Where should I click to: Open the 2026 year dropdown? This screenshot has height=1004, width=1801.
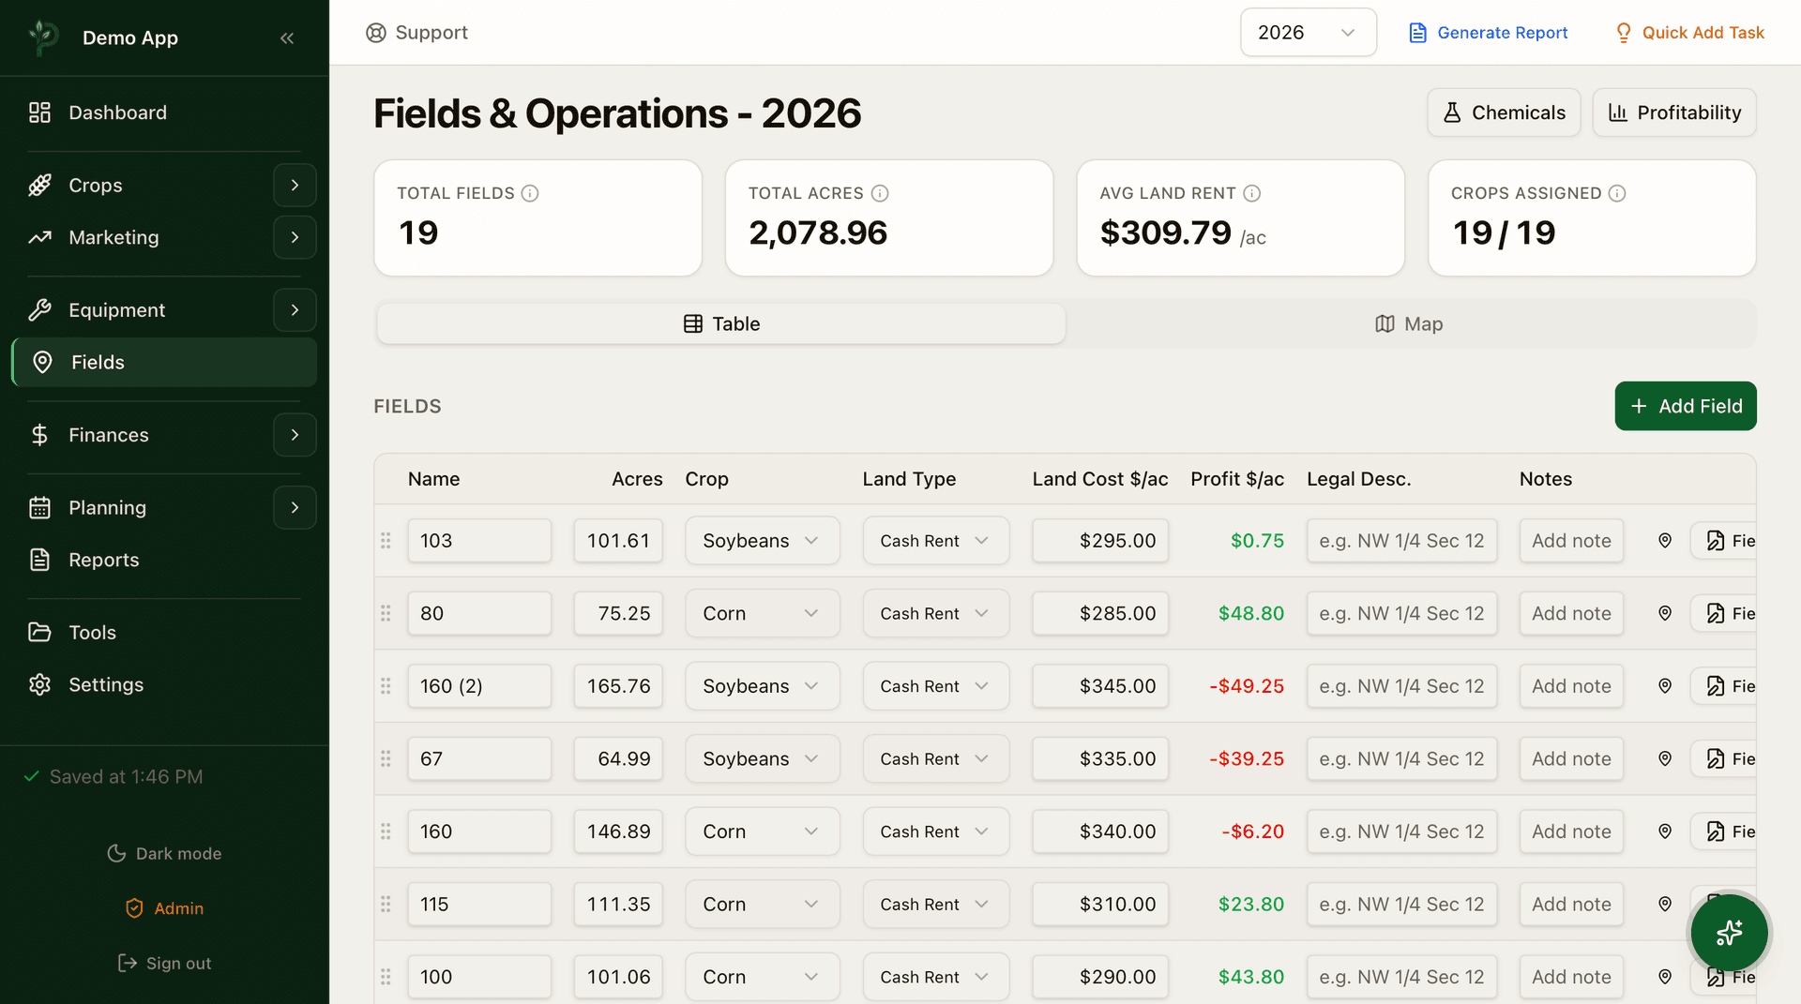[1308, 33]
